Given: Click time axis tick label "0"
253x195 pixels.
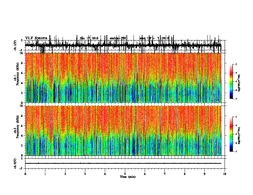Looking at the screenshot, I should [25, 174].
